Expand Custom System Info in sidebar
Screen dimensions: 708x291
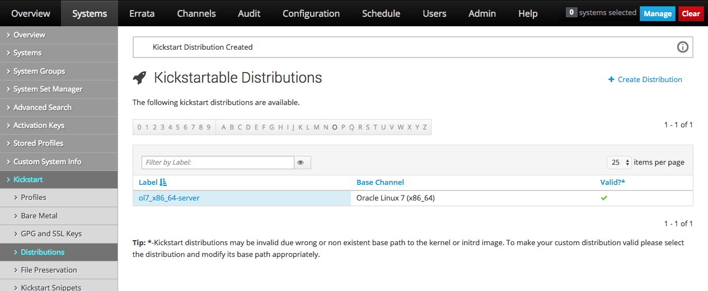[59, 161]
